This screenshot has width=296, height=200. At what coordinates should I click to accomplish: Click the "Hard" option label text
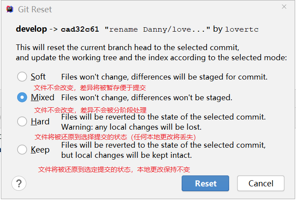pos(40,121)
